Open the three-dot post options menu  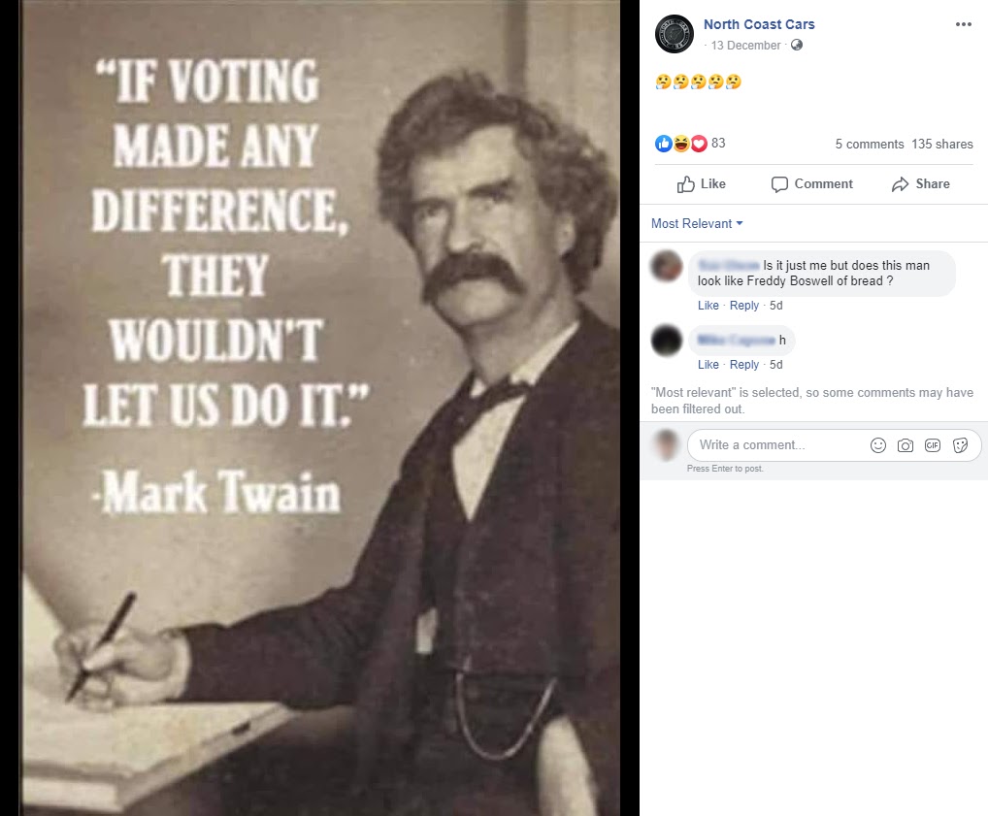point(963,24)
